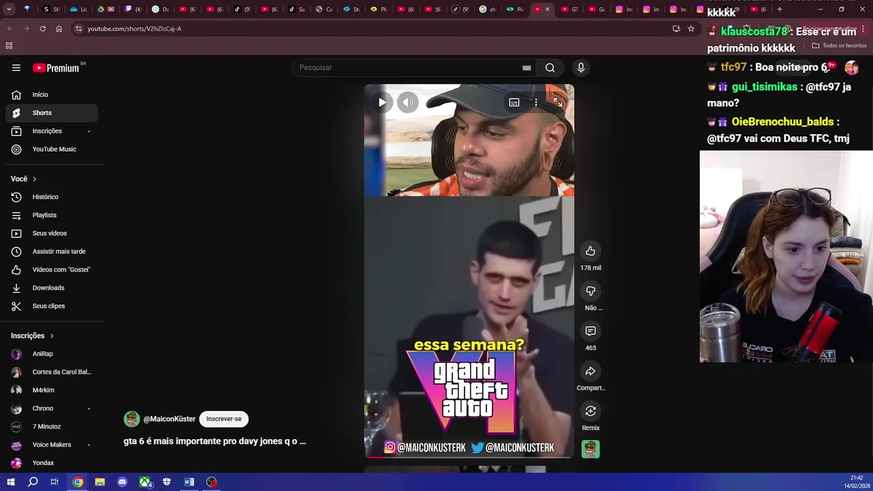Open the 7 Minutoz subscription channel
The height and width of the screenshot is (491, 873).
(x=52, y=426)
